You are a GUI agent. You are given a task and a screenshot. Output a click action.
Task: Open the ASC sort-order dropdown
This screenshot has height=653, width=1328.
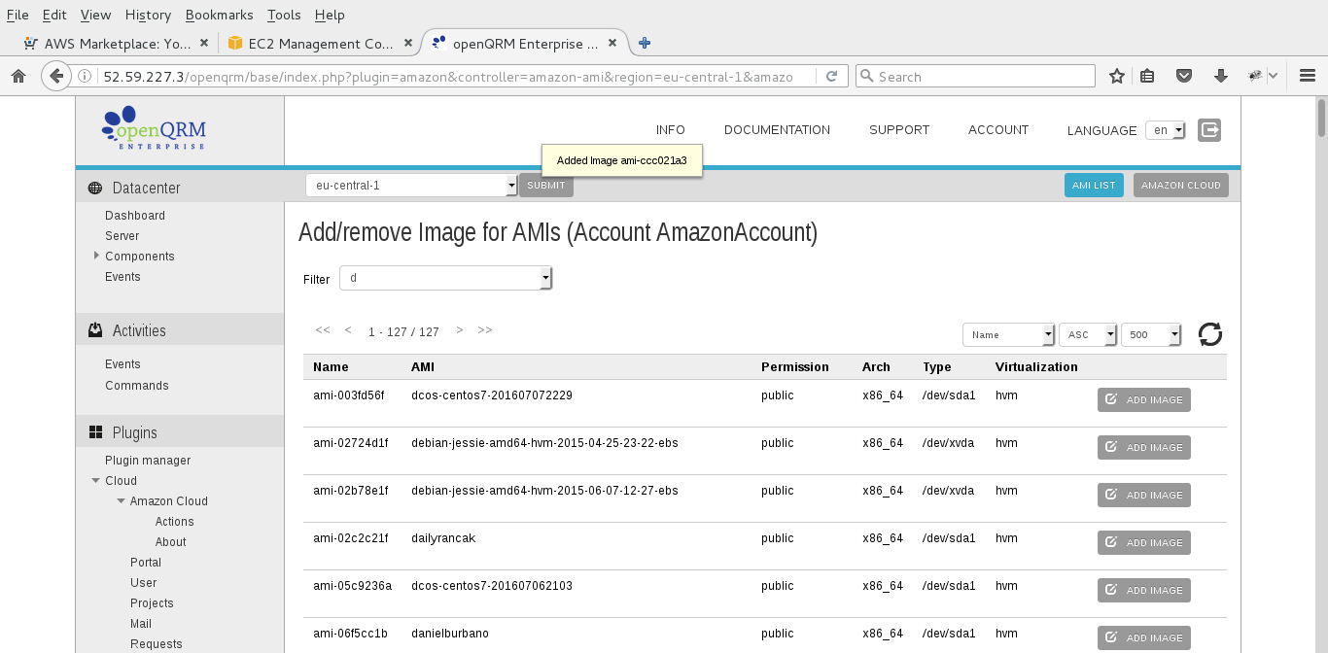pos(1088,334)
